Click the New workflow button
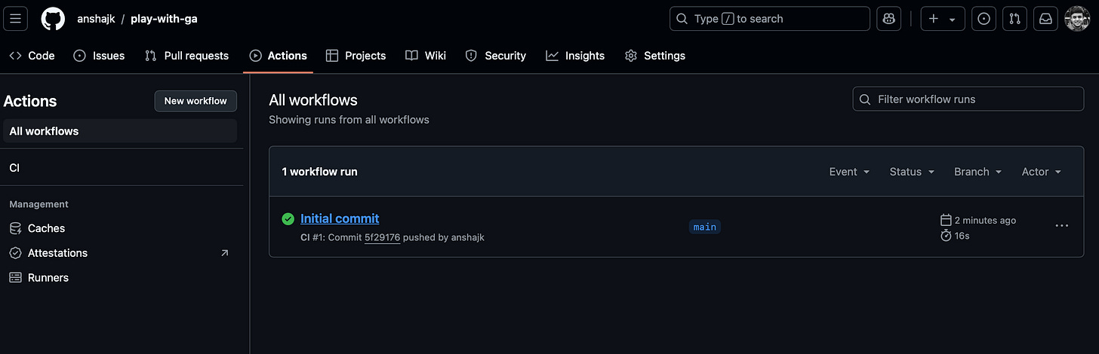This screenshot has height=354, width=1099. 195,101
